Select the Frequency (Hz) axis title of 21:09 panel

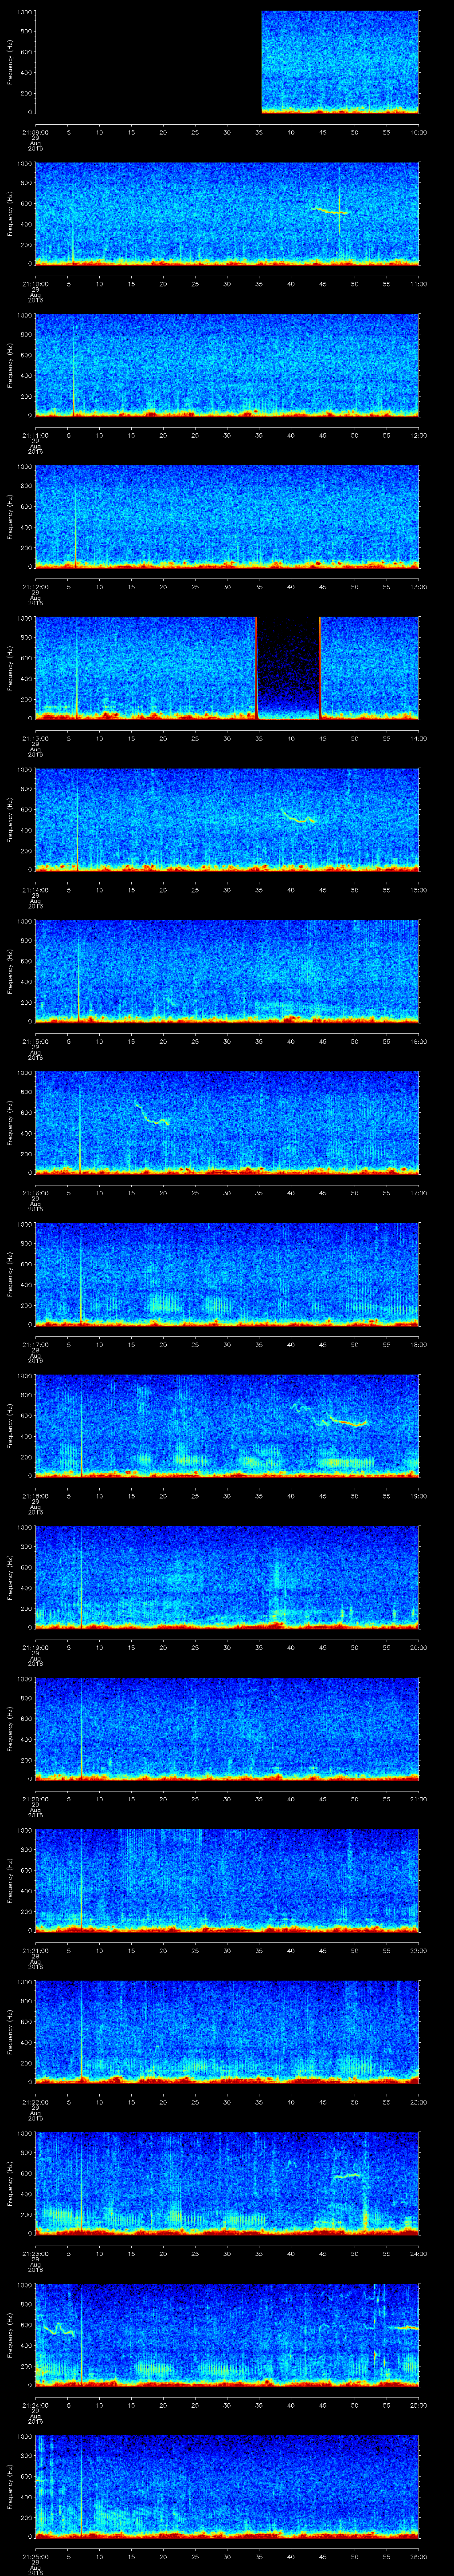(x=10, y=62)
